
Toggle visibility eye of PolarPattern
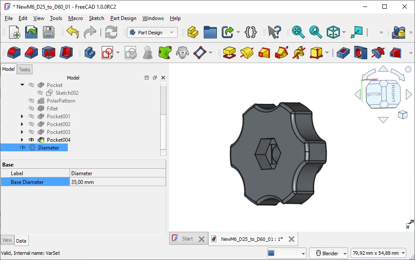(x=31, y=100)
